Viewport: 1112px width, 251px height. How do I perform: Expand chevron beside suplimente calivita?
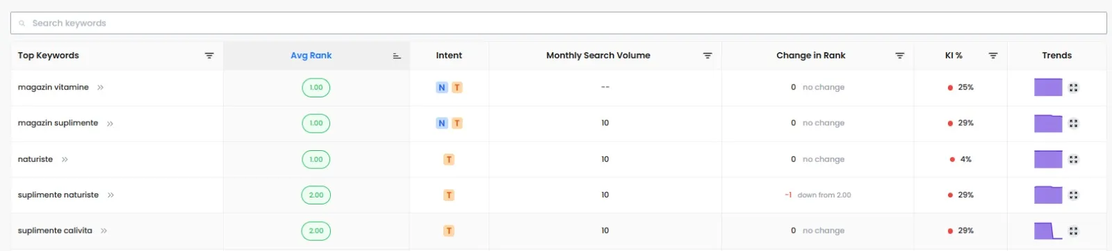pyautogui.click(x=104, y=231)
